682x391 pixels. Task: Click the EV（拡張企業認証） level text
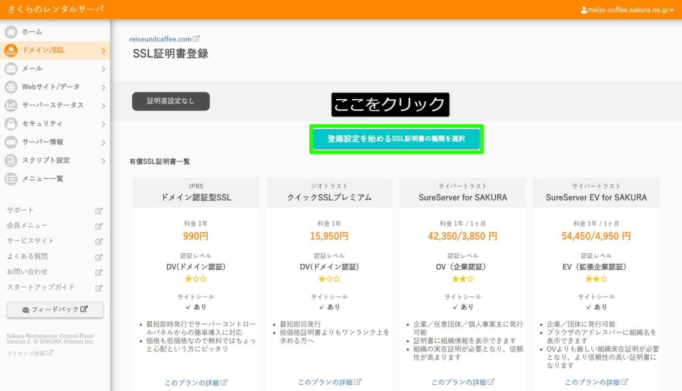click(x=595, y=266)
